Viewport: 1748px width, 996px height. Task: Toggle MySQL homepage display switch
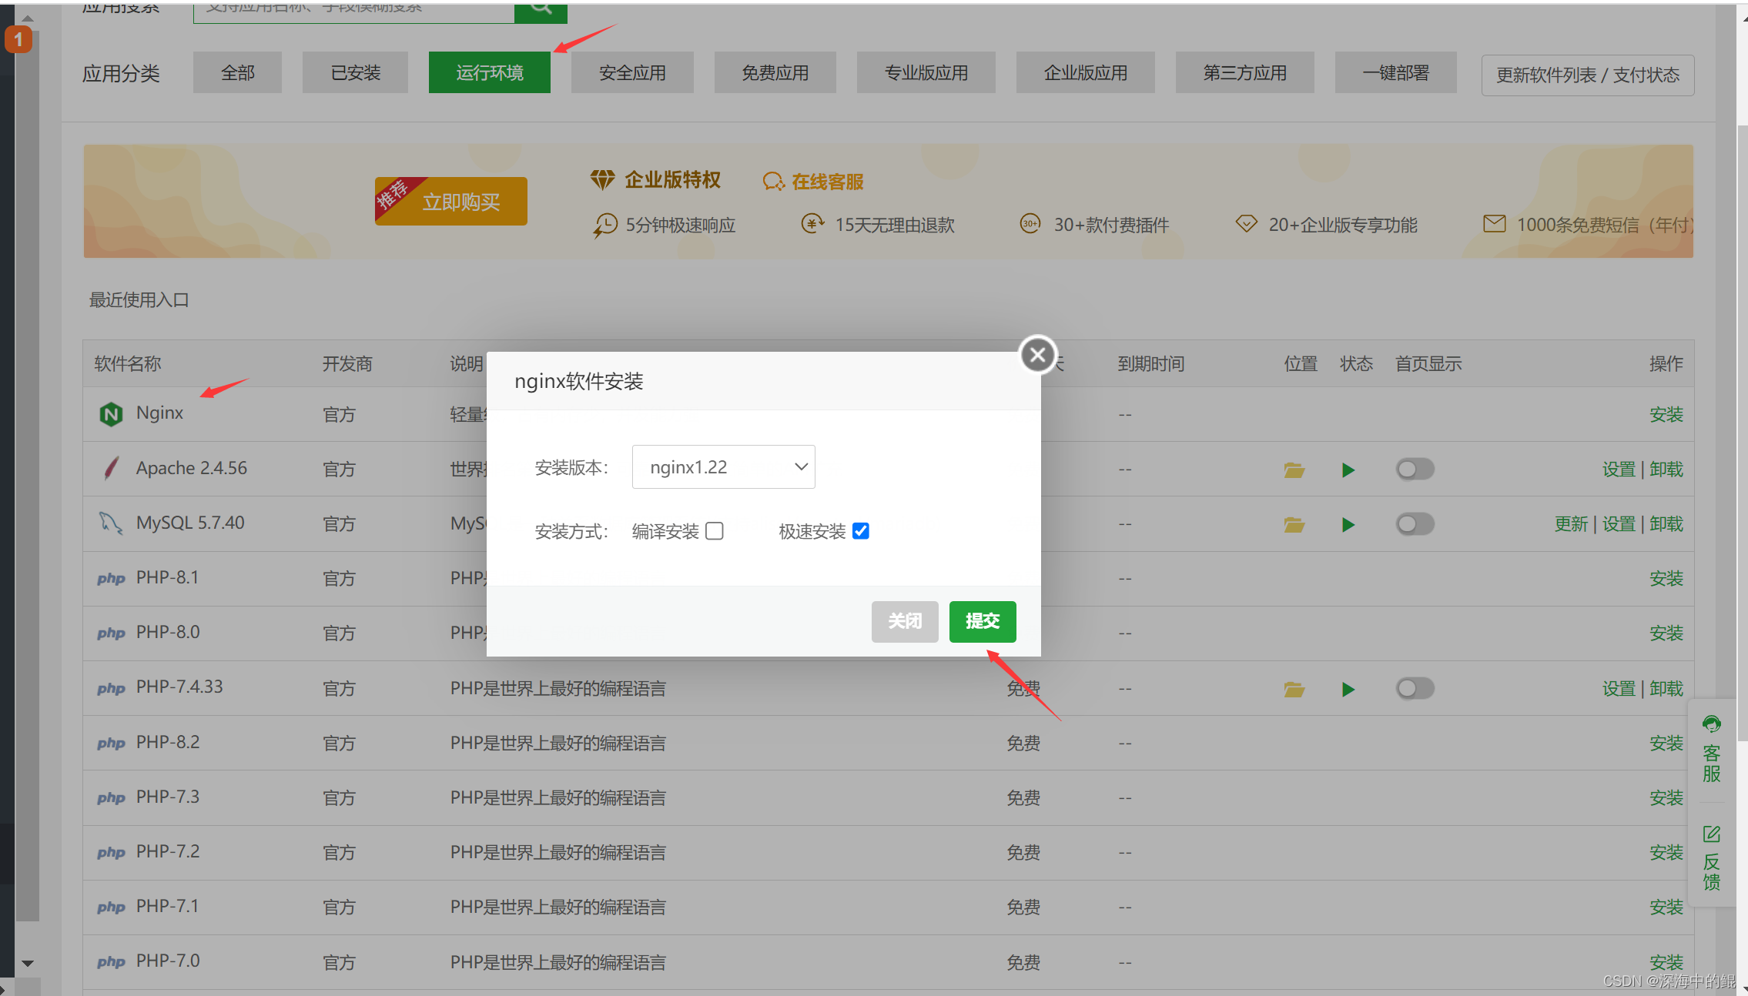(x=1415, y=524)
